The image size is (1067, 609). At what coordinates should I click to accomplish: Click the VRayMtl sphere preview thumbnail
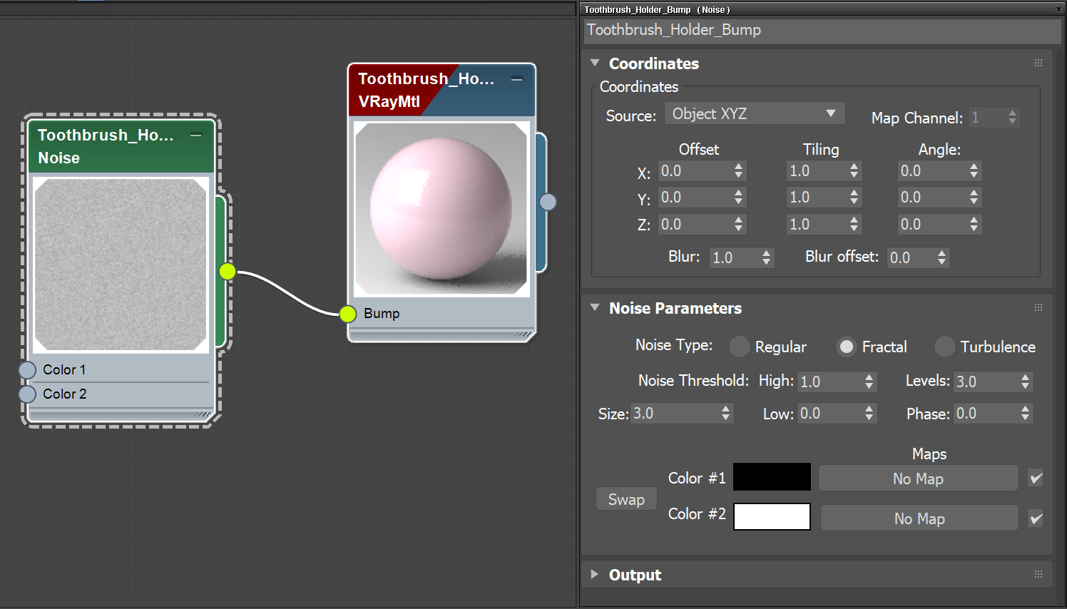click(x=441, y=208)
